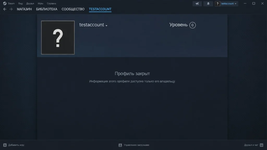Maximize the Steam window
The image size is (267, 150).
click(x=253, y=3)
